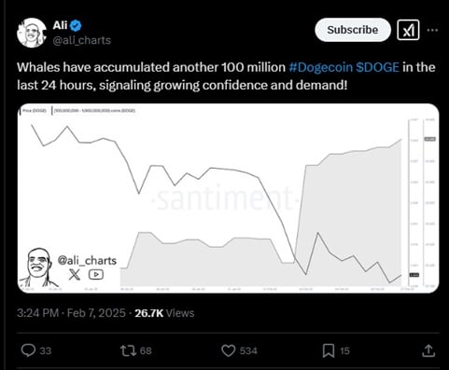Click Ali's profile avatar
Viewport: 449px width, 370px height.
pos(32,33)
